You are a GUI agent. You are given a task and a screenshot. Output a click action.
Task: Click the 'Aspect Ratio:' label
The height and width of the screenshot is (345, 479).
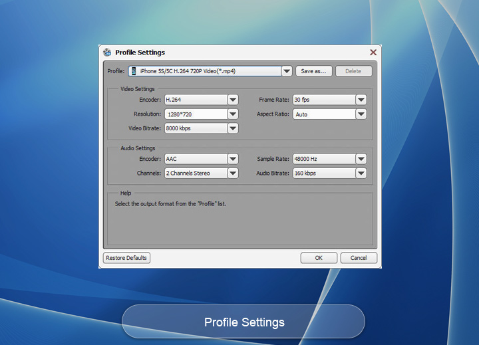click(273, 114)
